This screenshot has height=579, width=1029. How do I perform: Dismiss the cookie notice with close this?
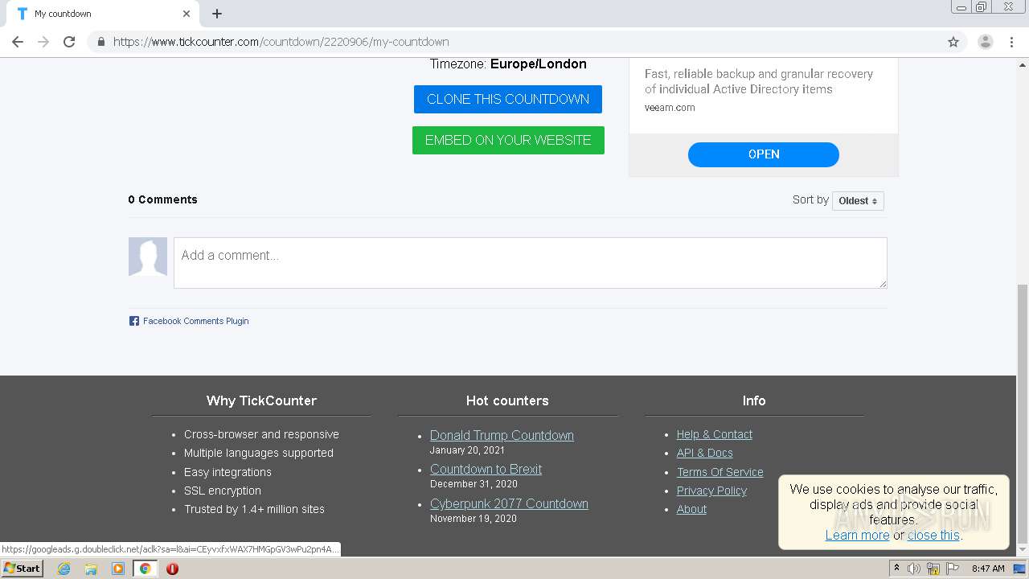tap(933, 535)
